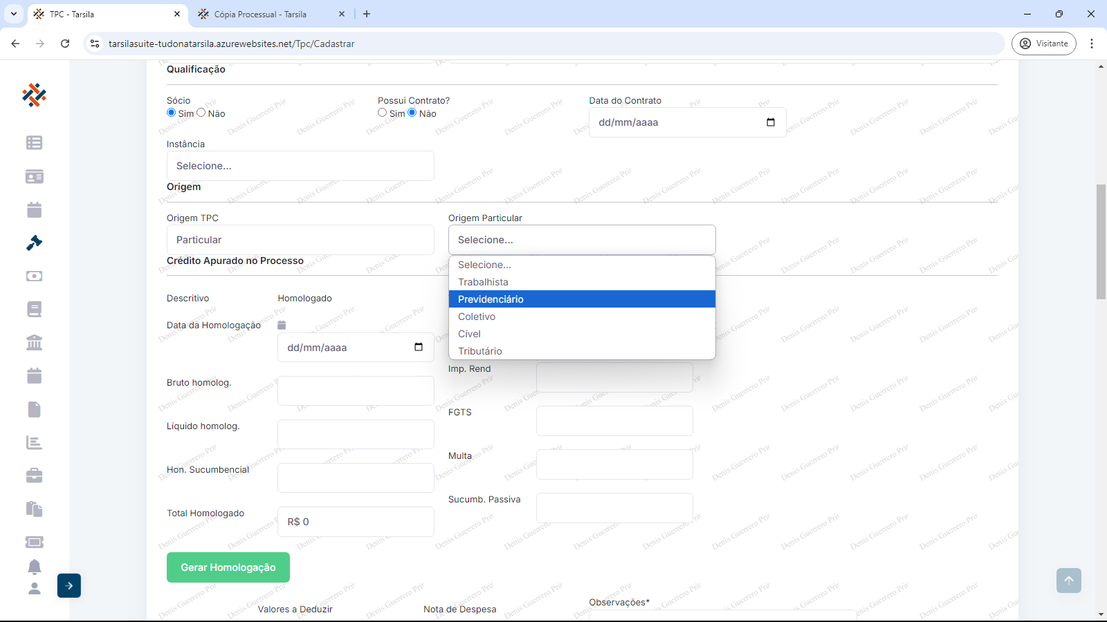
Task: Select 'Tributário' option in open list
Action: pyautogui.click(x=480, y=351)
